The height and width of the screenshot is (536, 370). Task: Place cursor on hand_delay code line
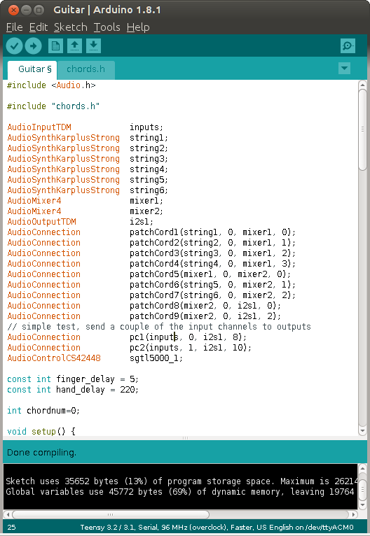coord(73,390)
